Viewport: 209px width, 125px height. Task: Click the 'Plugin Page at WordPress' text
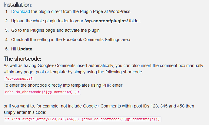pyautogui.click(x=105, y=11)
